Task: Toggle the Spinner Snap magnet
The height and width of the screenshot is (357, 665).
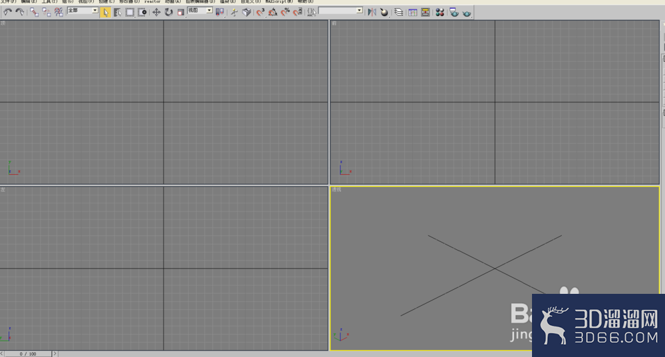Action: tap(298, 12)
